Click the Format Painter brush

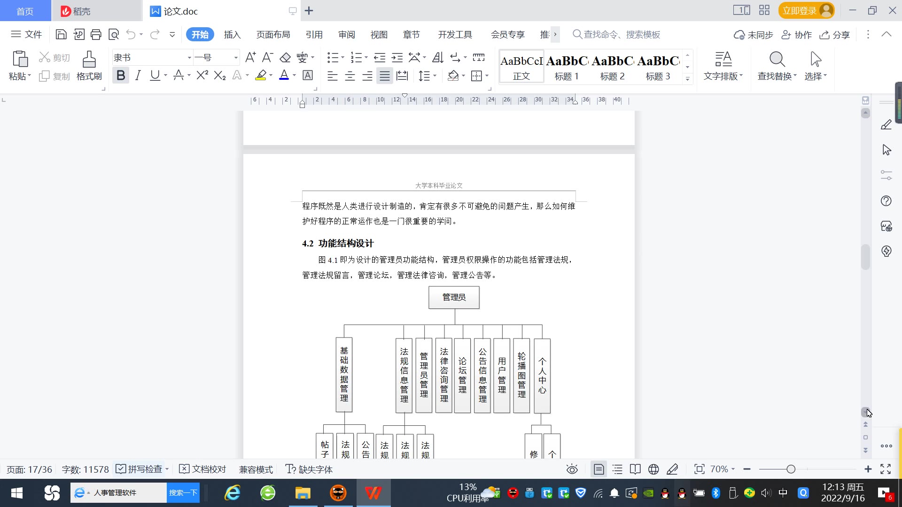point(89,66)
